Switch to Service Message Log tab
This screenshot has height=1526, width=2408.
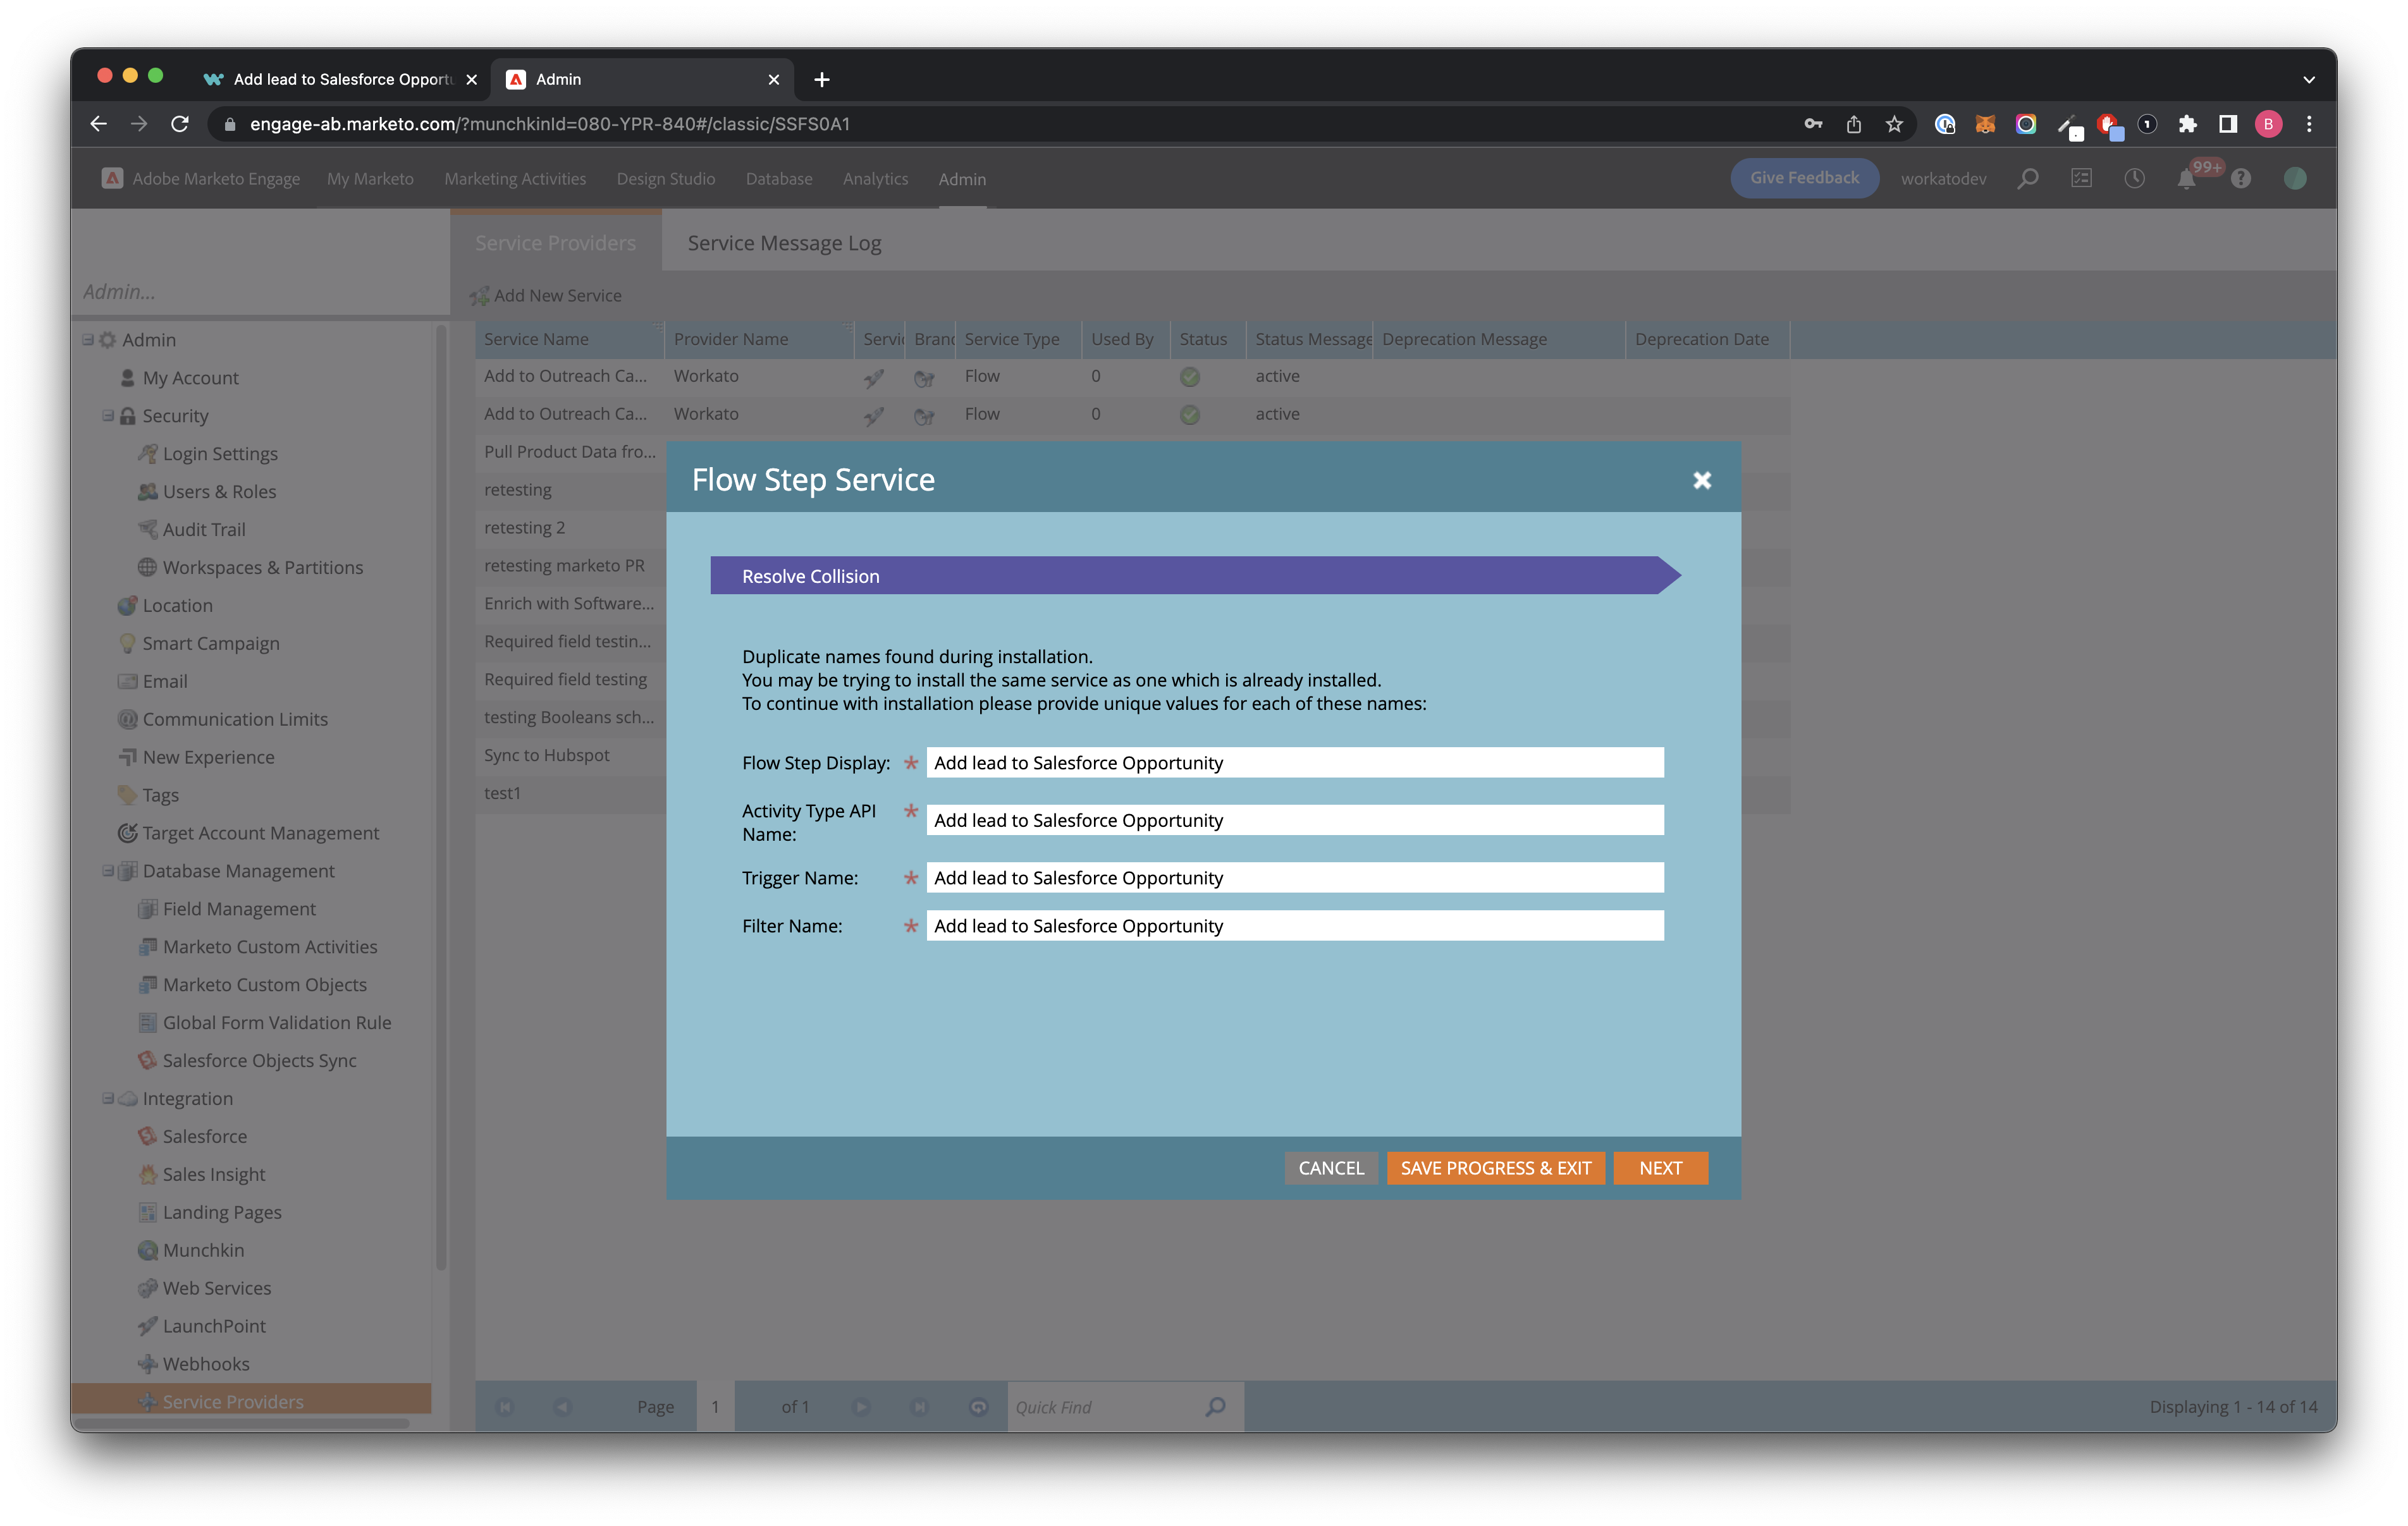784,243
